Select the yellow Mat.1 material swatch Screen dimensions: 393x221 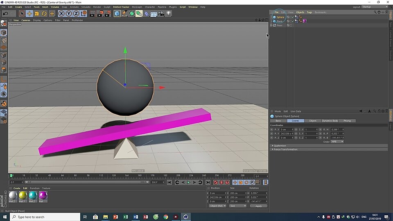(x=23, y=196)
